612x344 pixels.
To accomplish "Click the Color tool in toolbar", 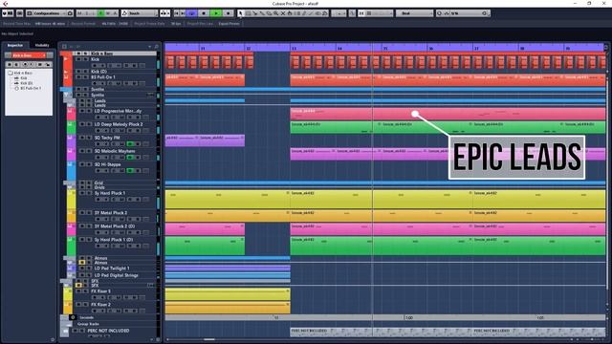I will tap(325, 13).
